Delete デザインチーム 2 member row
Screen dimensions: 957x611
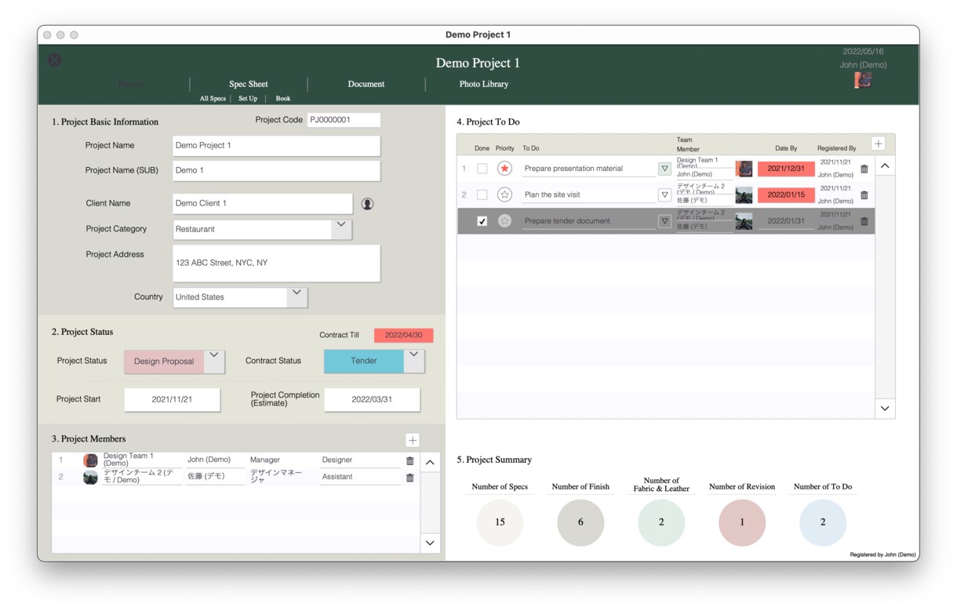(409, 477)
